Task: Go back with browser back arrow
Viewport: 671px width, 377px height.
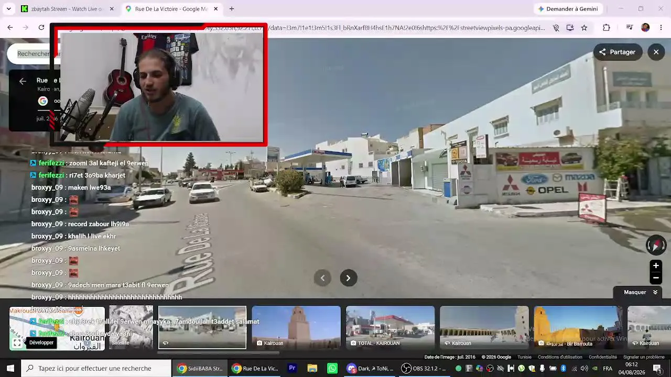Action: (x=10, y=28)
